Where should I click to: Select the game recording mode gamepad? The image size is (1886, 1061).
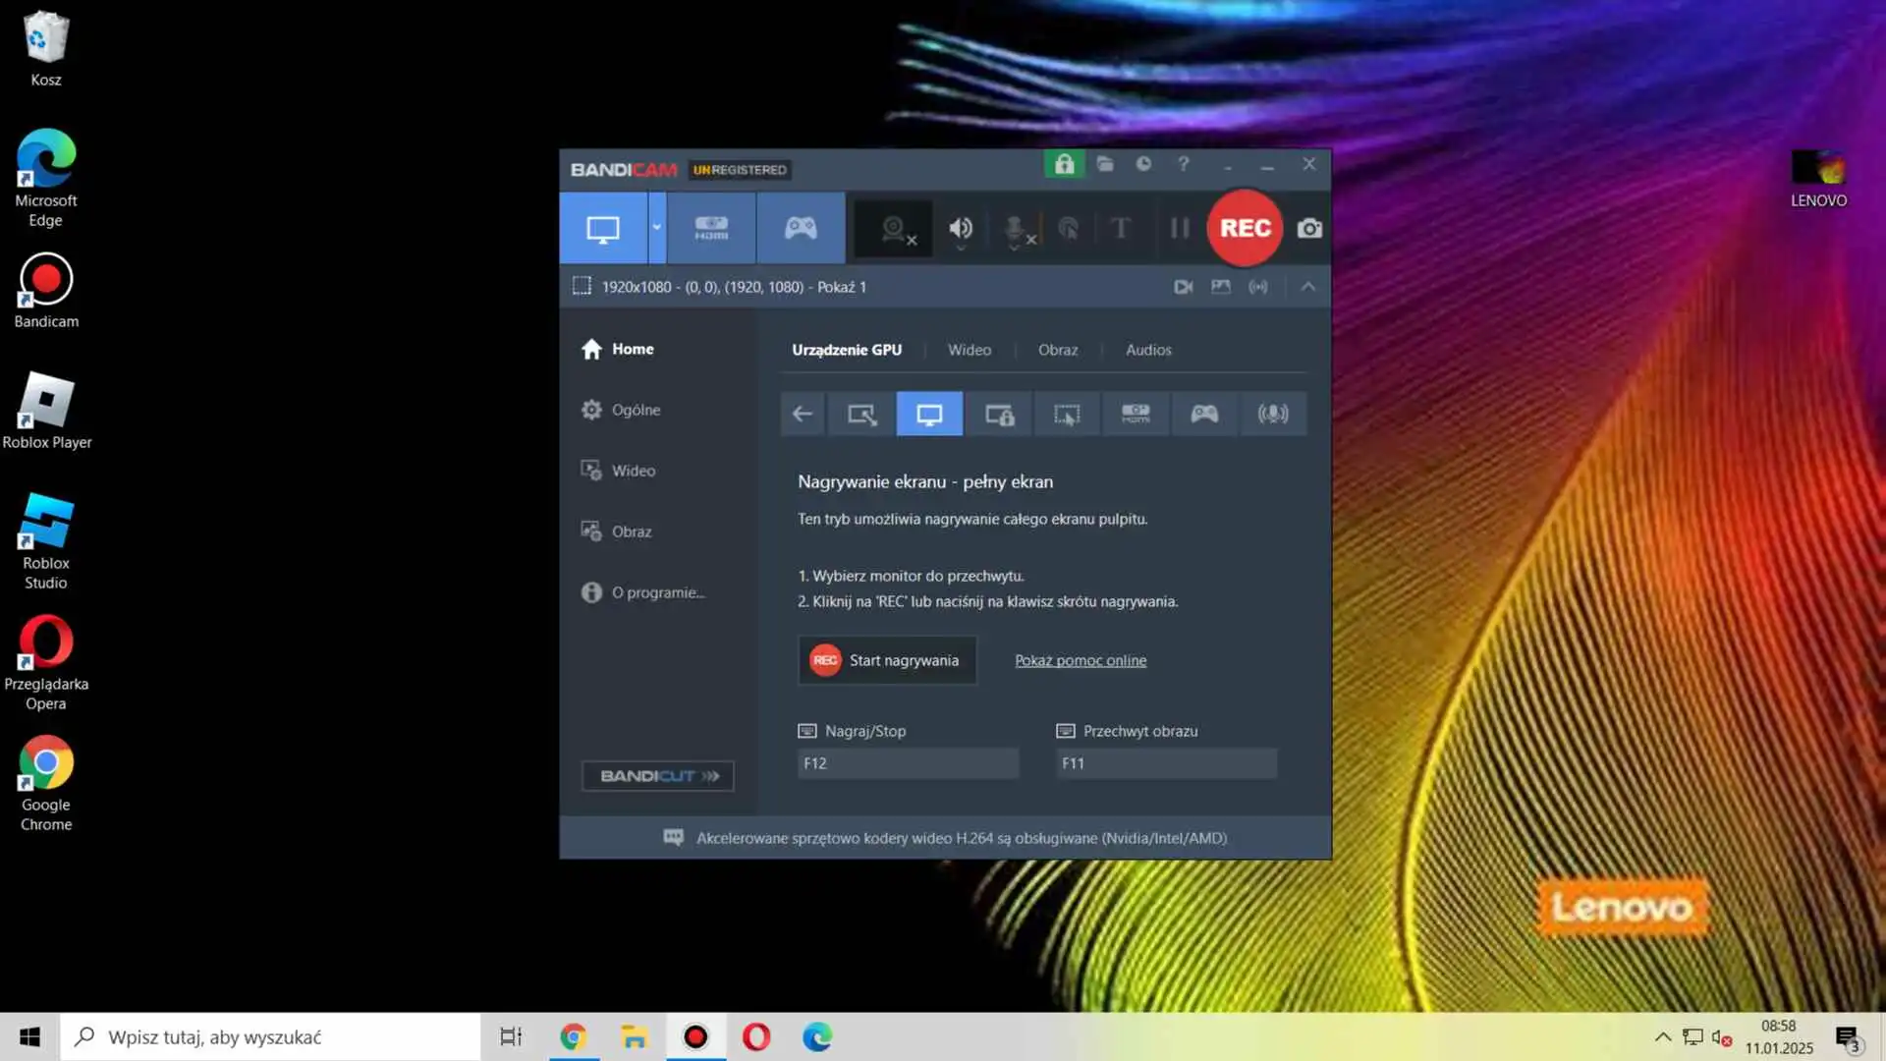coord(801,228)
